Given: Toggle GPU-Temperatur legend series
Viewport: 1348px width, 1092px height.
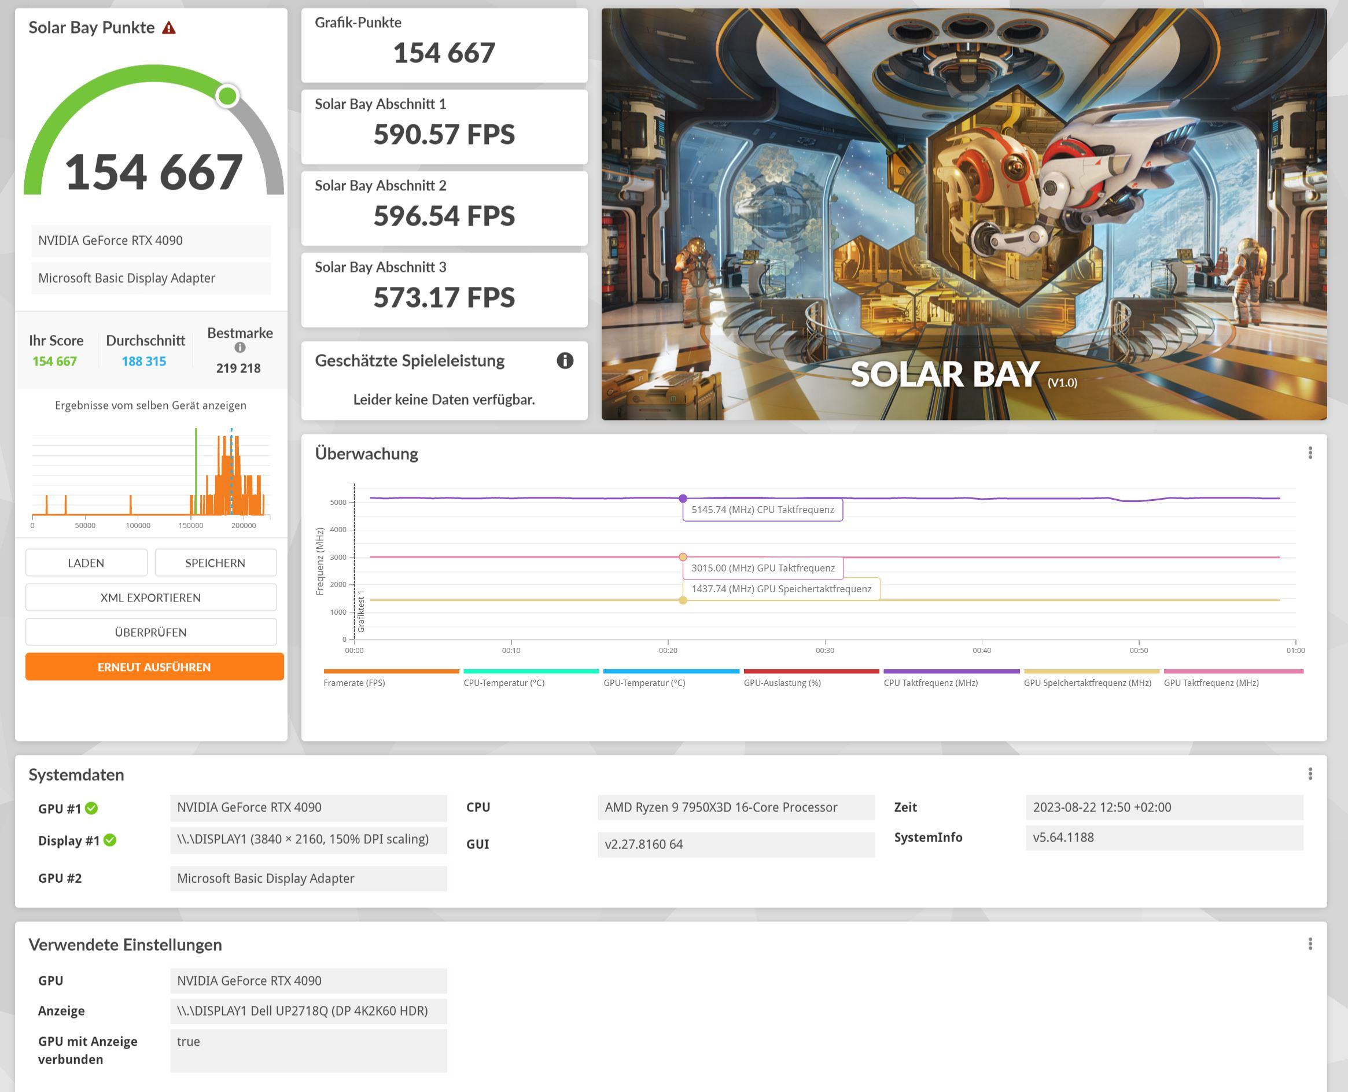Looking at the screenshot, I should 644,682.
